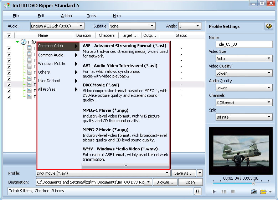Image resolution: width=278 pixels, height=200 pixels.
Task: Click the help '!?' status icon
Action: pyautogui.click(x=197, y=191)
